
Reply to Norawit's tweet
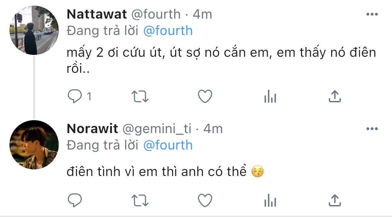coord(75,200)
